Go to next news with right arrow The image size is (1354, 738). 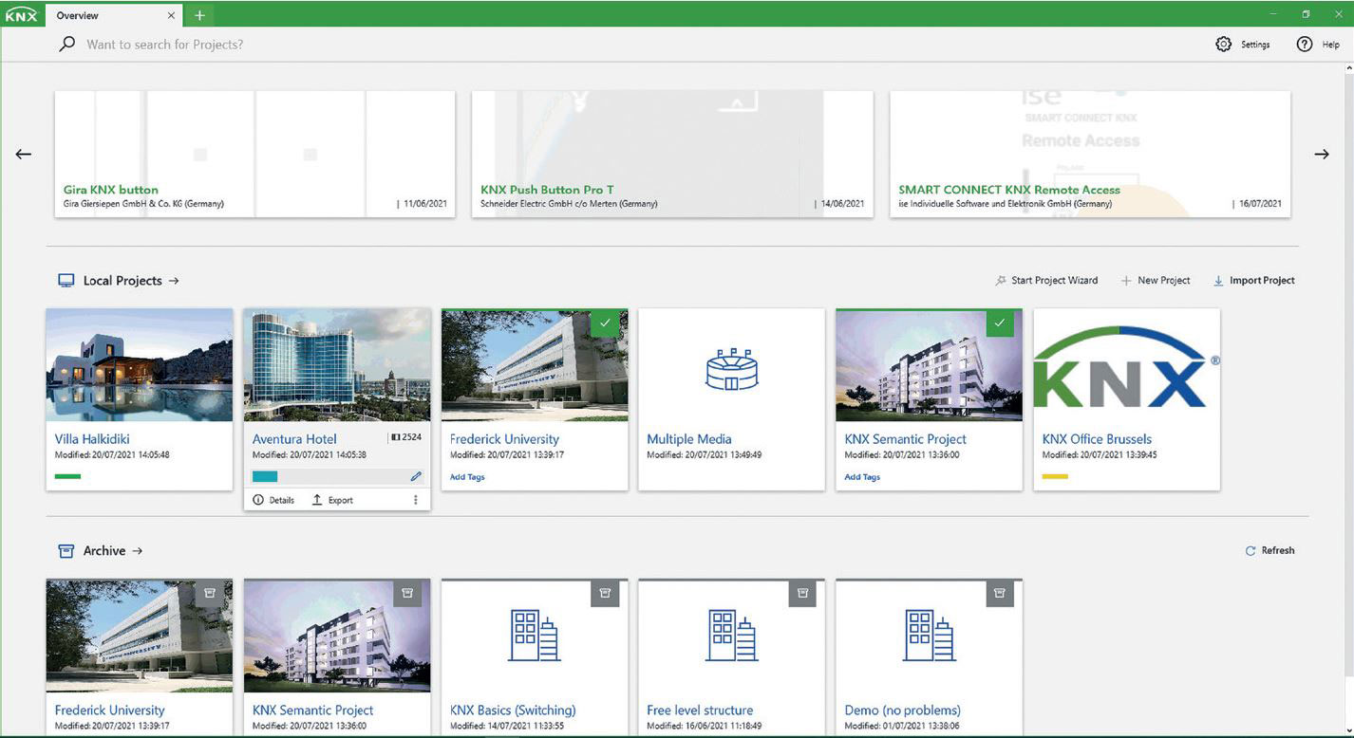1322,154
